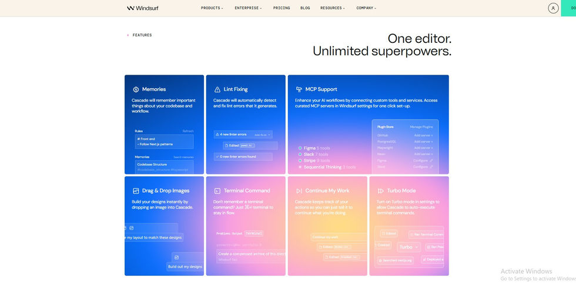Screen dimensions: 576x298
Task: Click Configure for Figma in Plugin Store
Action: (x=423, y=160)
